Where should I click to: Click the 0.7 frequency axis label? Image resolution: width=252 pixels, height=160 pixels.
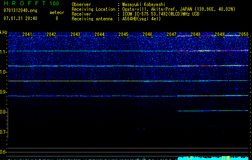pyautogui.click(x=4, y=132)
